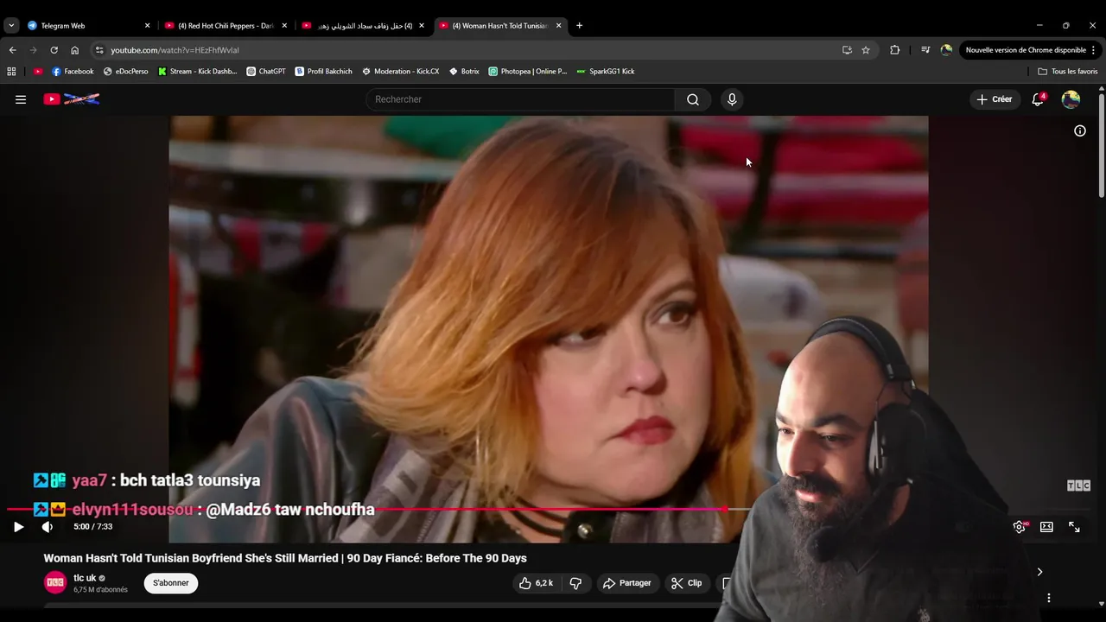Click the magnifier search button

point(693,99)
